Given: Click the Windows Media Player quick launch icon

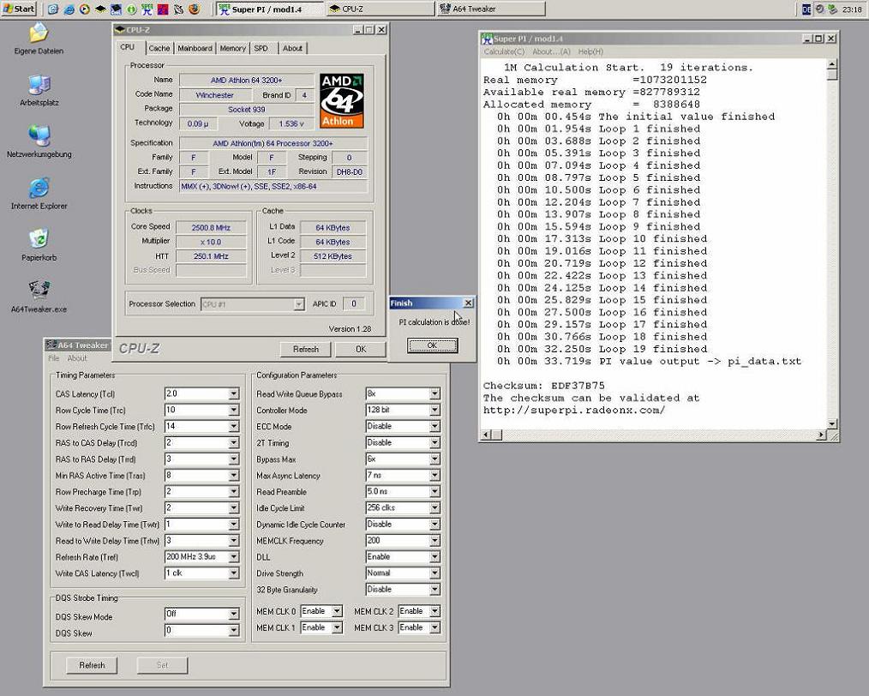Looking at the screenshot, I should pos(85,9).
